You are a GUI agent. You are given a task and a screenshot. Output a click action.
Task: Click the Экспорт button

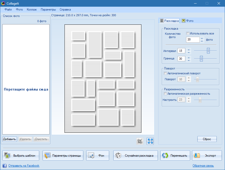click(x=207, y=155)
